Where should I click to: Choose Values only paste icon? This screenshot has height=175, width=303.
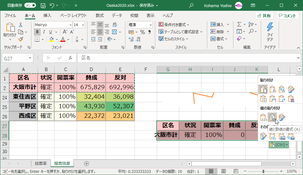tap(263, 117)
